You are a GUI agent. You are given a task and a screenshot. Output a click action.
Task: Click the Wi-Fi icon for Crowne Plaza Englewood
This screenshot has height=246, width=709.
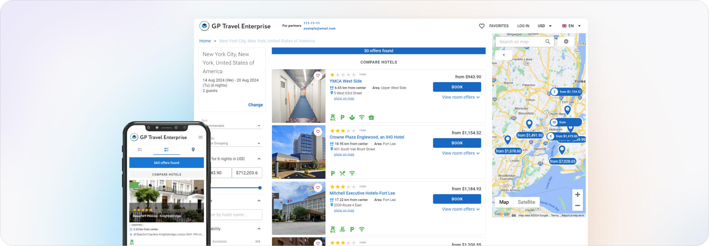(x=352, y=173)
